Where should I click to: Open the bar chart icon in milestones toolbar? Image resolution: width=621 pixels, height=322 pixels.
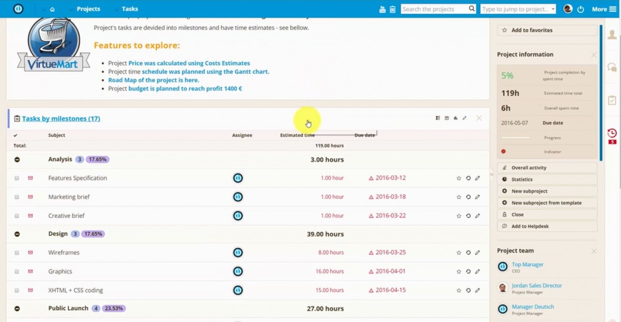coord(455,118)
